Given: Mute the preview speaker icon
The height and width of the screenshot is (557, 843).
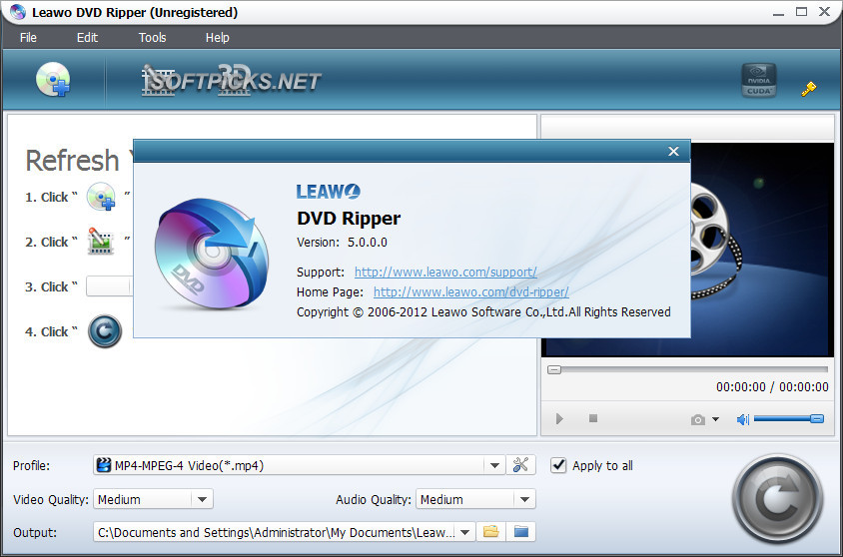Looking at the screenshot, I should click(742, 419).
